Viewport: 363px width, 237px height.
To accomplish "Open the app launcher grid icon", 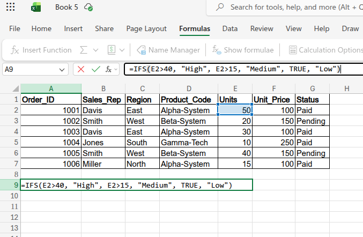I will (10, 7).
